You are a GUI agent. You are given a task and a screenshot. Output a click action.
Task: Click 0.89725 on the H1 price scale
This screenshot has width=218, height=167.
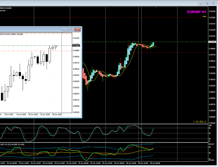[212, 104]
